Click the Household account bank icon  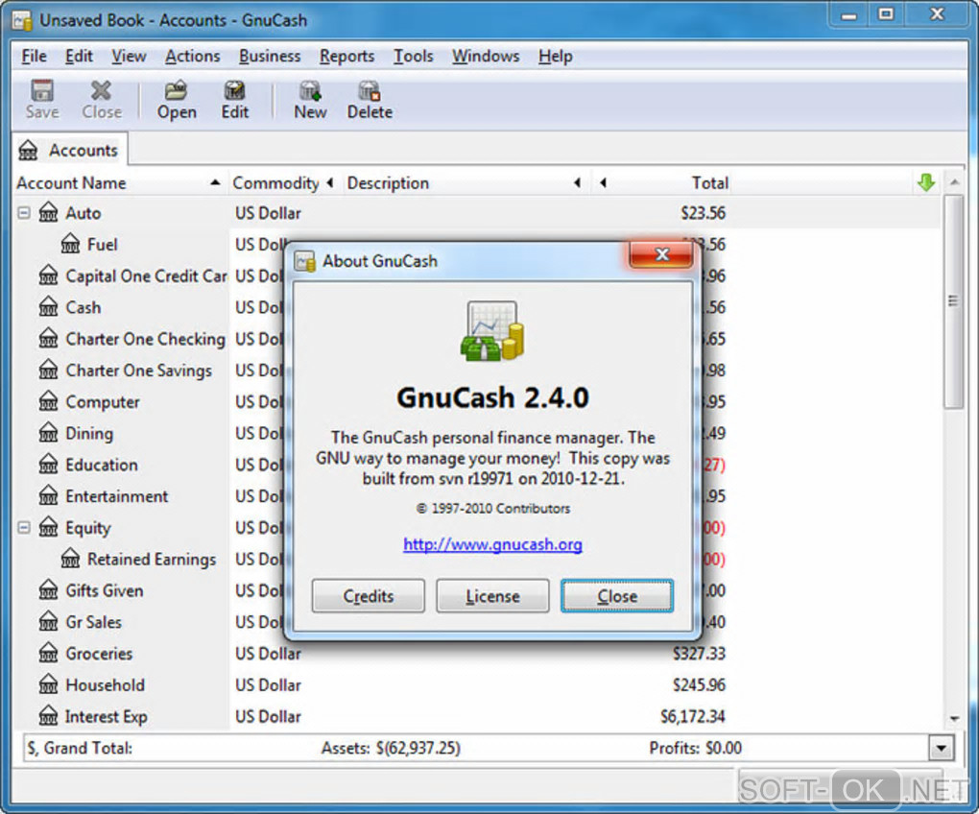point(48,684)
